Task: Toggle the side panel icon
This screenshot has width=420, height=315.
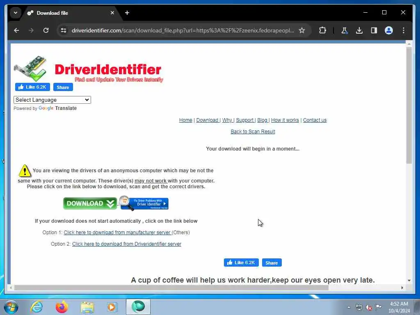Action: pos(374,30)
